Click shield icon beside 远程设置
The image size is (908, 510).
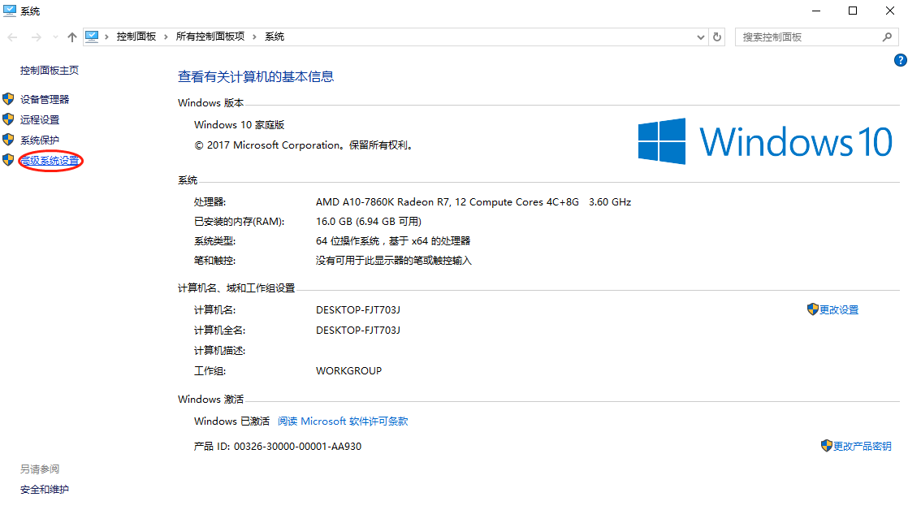(x=8, y=119)
